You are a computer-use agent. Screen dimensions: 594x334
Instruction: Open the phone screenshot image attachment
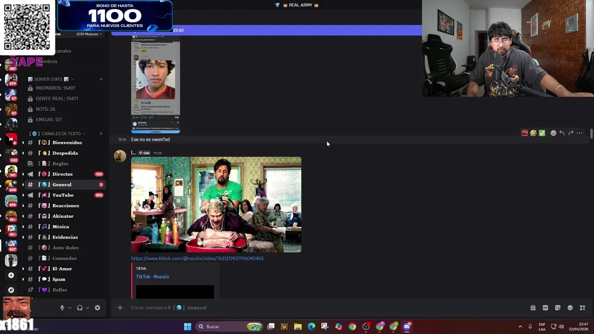[155, 84]
